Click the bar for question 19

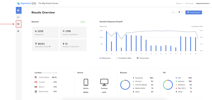(195, 44)
